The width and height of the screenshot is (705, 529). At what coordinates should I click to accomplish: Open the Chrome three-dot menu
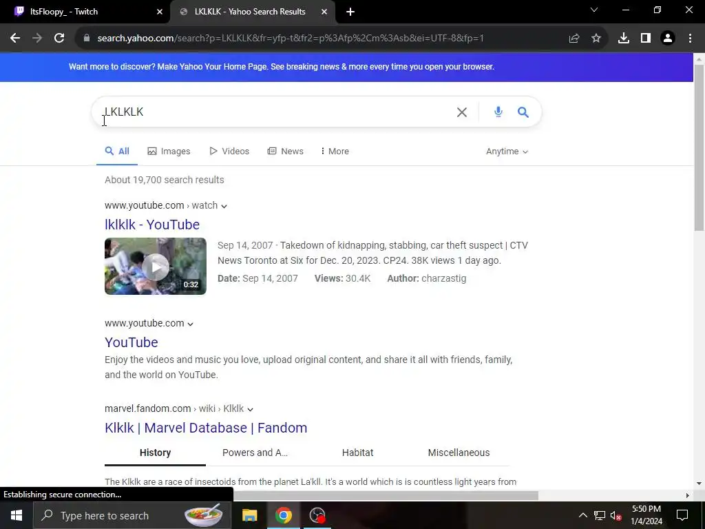point(690,39)
